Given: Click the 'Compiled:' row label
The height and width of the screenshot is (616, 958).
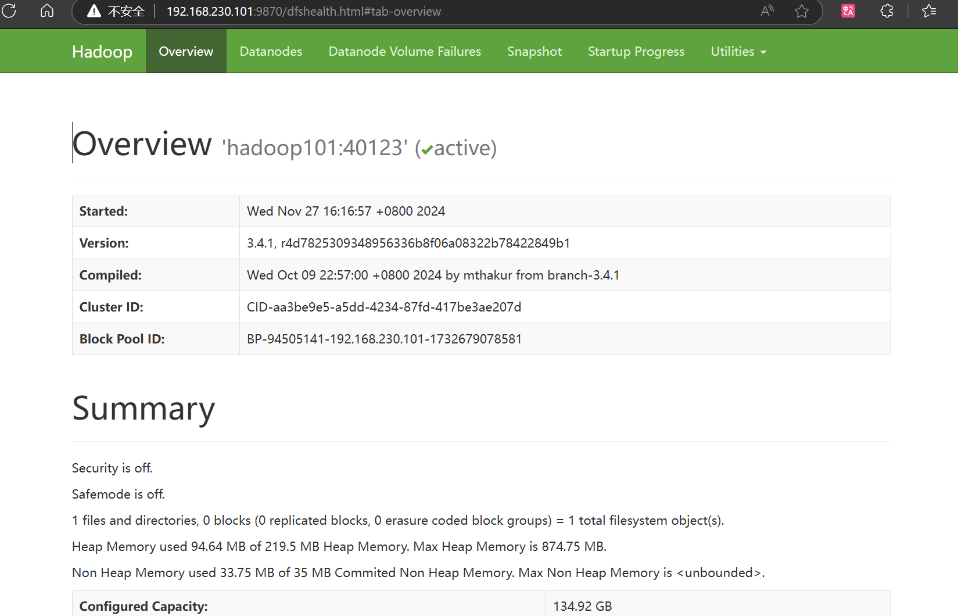Looking at the screenshot, I should [x=110, y=275].
